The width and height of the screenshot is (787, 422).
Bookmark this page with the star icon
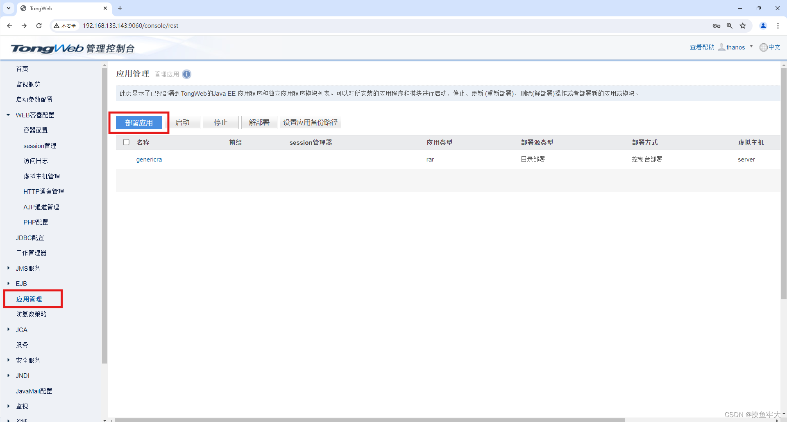coord(743,26)
